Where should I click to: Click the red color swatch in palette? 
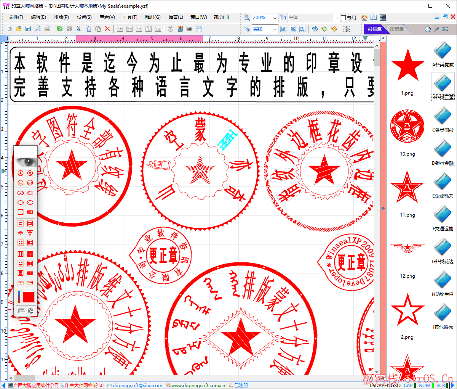click(28, 297)
